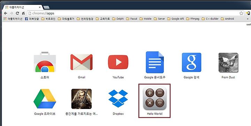Select the apps tab in tab strip
The height and width of the screenshot is (126, 251).
pos(23,7)
